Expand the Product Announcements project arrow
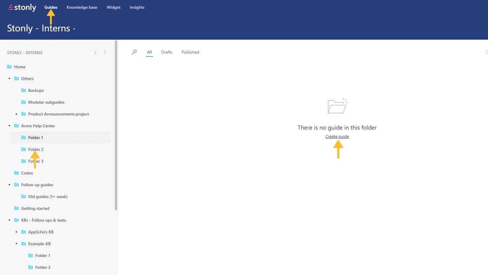 [x=16, y=114]
